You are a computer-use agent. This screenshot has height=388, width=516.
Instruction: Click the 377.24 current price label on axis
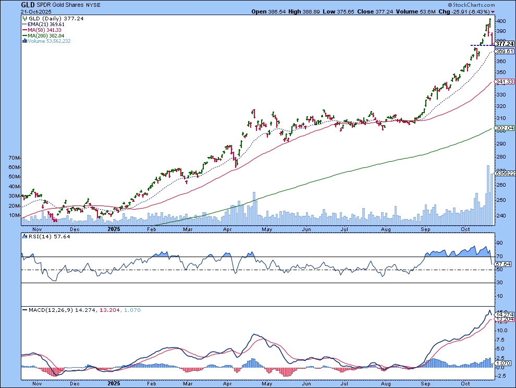[x=505, y=44]
